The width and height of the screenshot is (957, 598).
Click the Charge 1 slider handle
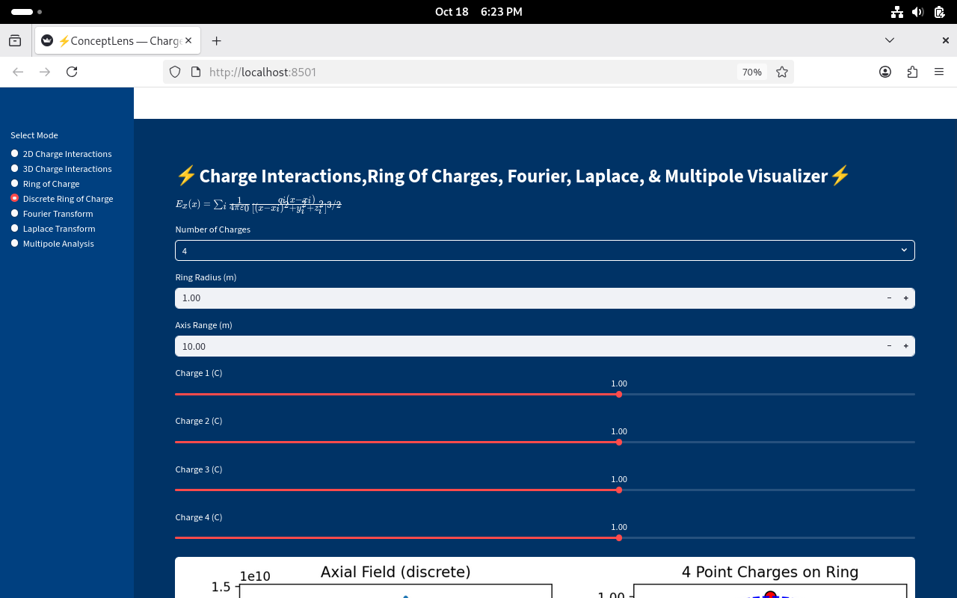tap(619, 394)
